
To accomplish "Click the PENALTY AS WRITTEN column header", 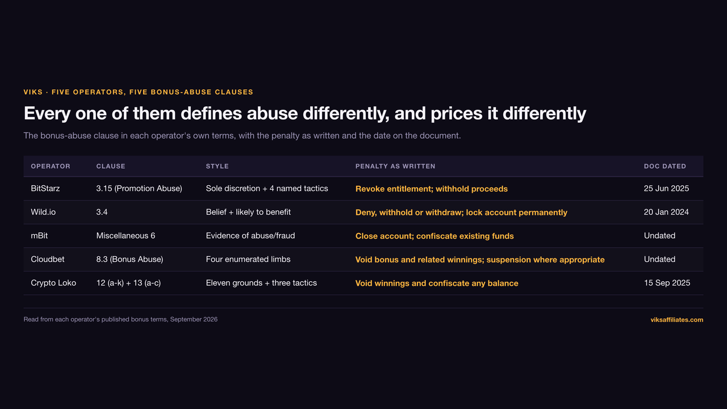I will pyautogui.click(x=395, y=166).
